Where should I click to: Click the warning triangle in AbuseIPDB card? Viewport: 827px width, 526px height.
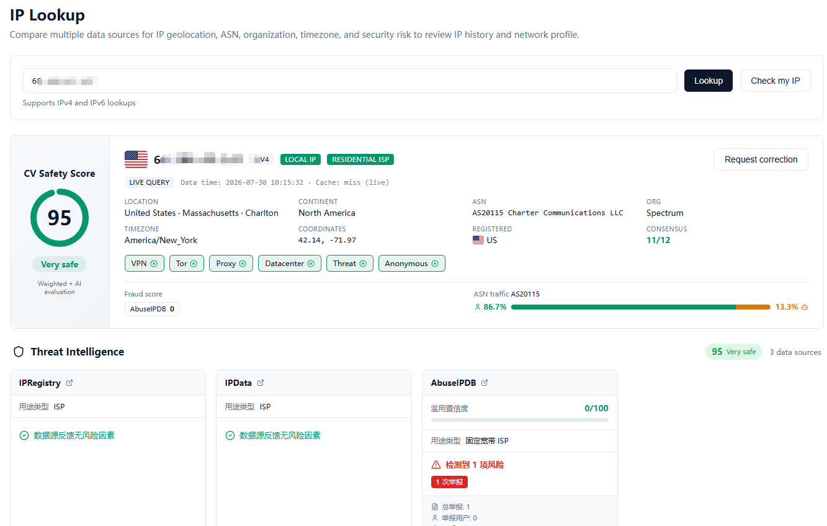click(436, 465)
